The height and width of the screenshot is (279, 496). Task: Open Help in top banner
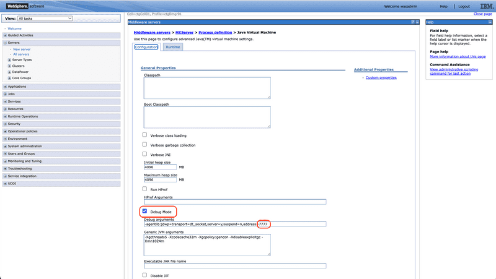coord(443,6)
